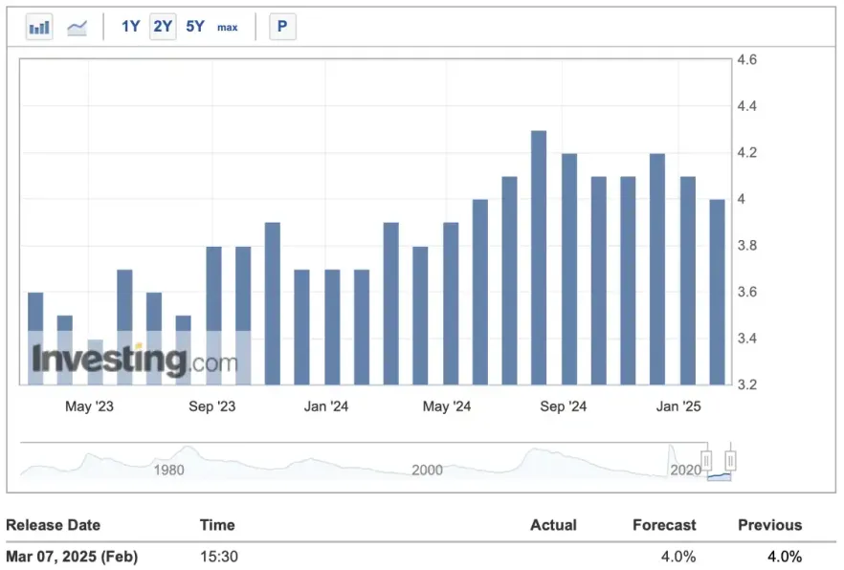Show the max time range
The height and width of the screenshot is (570, 844).
[x=228, y=27]
